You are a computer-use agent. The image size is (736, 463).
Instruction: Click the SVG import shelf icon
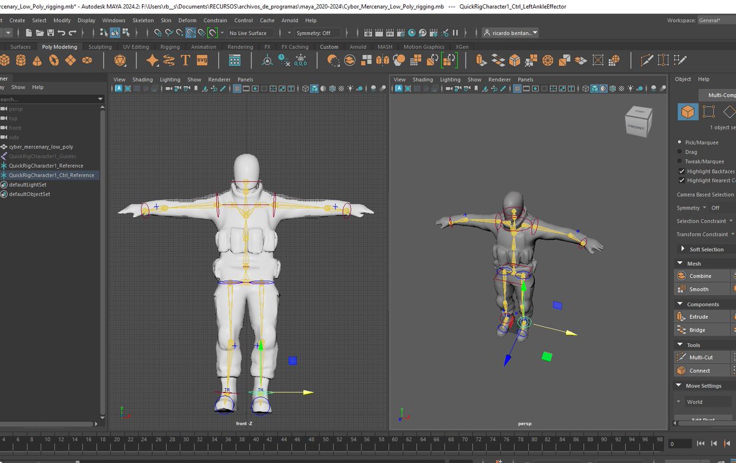tap(202, 60)
